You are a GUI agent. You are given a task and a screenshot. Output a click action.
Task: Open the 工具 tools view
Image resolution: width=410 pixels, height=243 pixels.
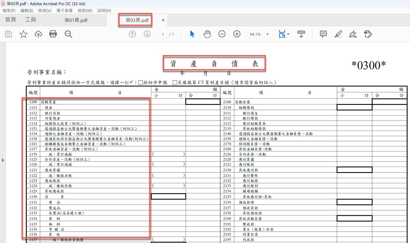(30, 20)
